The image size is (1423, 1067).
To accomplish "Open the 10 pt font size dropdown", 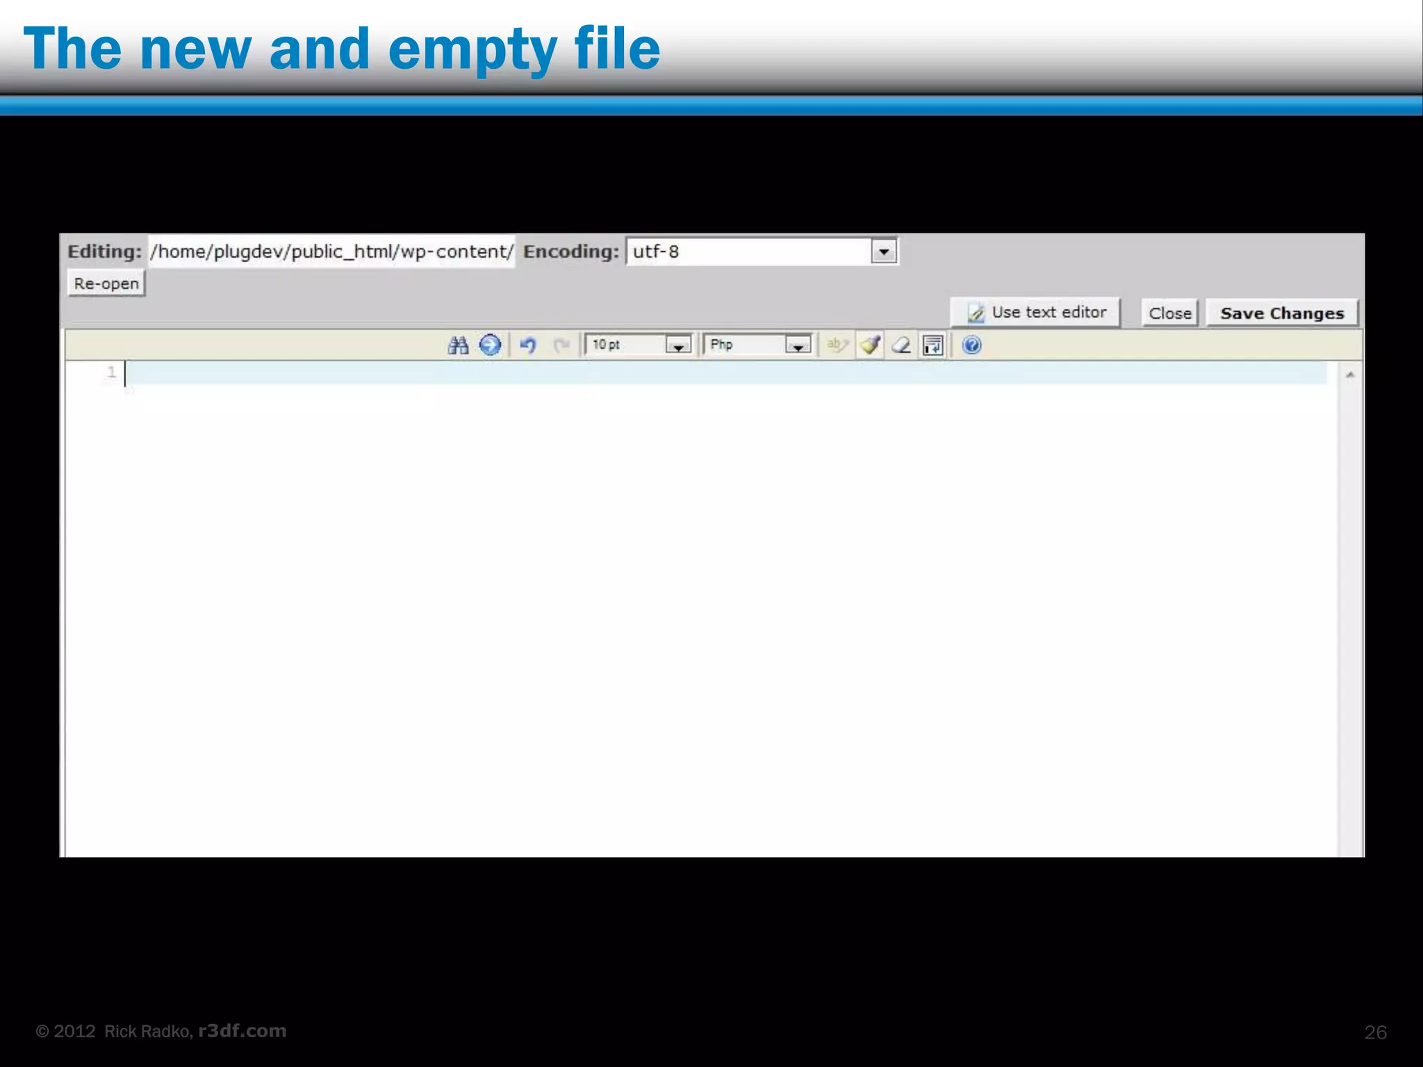I will (x=639, y=345).
